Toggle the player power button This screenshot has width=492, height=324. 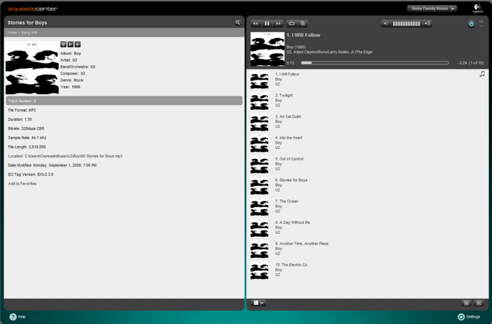coord(471,24)
